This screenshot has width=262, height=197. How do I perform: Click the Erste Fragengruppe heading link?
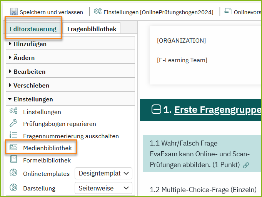click(x=217, y=110)
